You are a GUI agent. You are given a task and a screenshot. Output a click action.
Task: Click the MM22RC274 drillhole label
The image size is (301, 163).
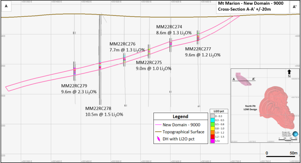(169, 27)
